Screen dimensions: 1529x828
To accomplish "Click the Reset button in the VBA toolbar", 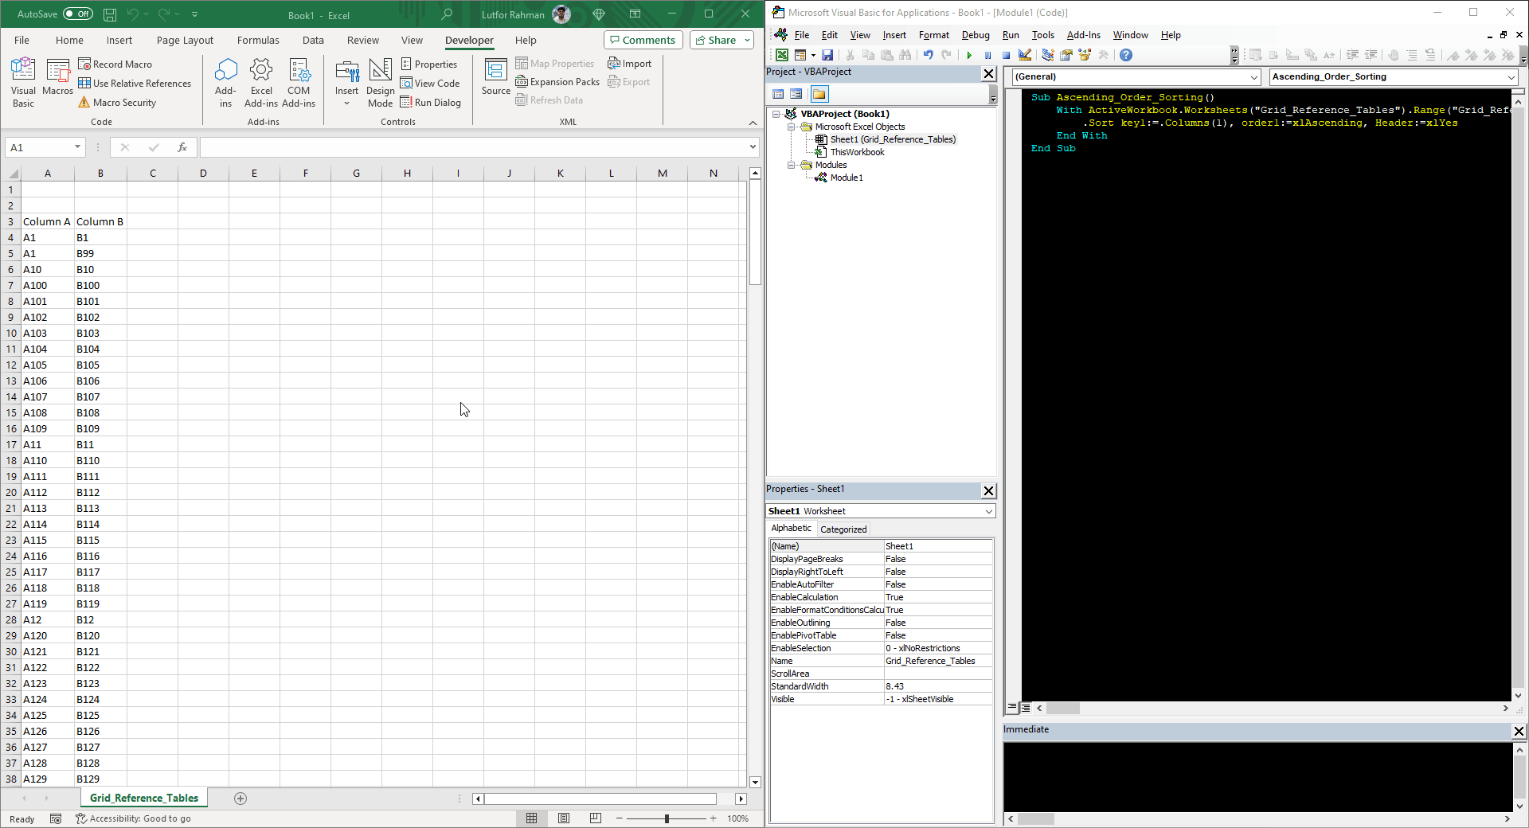I will (x=1006, y=55).
